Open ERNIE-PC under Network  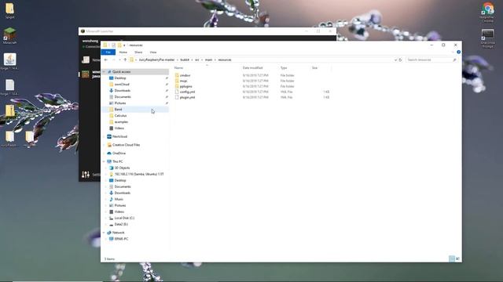pyautogui.click(x=121, y=239)
